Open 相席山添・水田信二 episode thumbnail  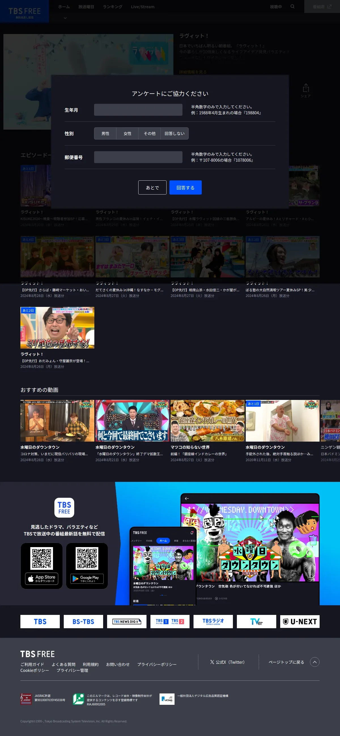click(x=207, y=257)
